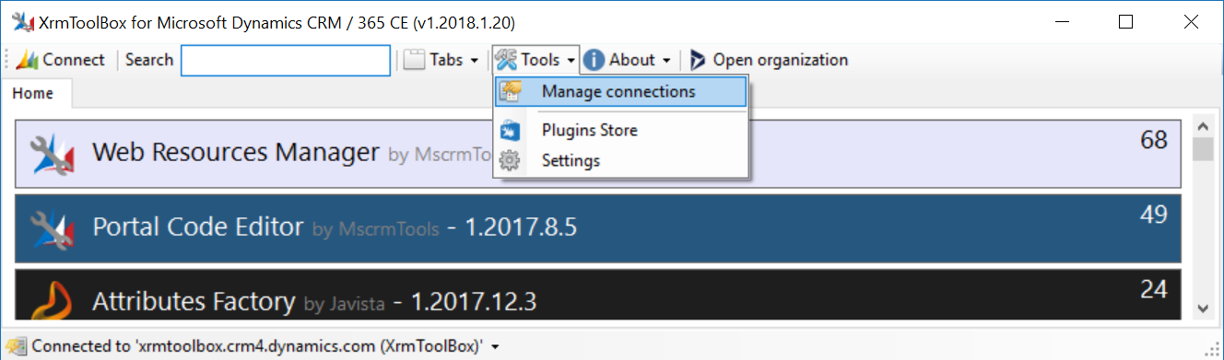The height and width of the screenshot is (360, 1224).
Task: Click the Manage connections menu icon
Action: pos(510,91)
